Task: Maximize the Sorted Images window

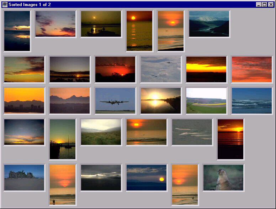Action: pos(264,5)
